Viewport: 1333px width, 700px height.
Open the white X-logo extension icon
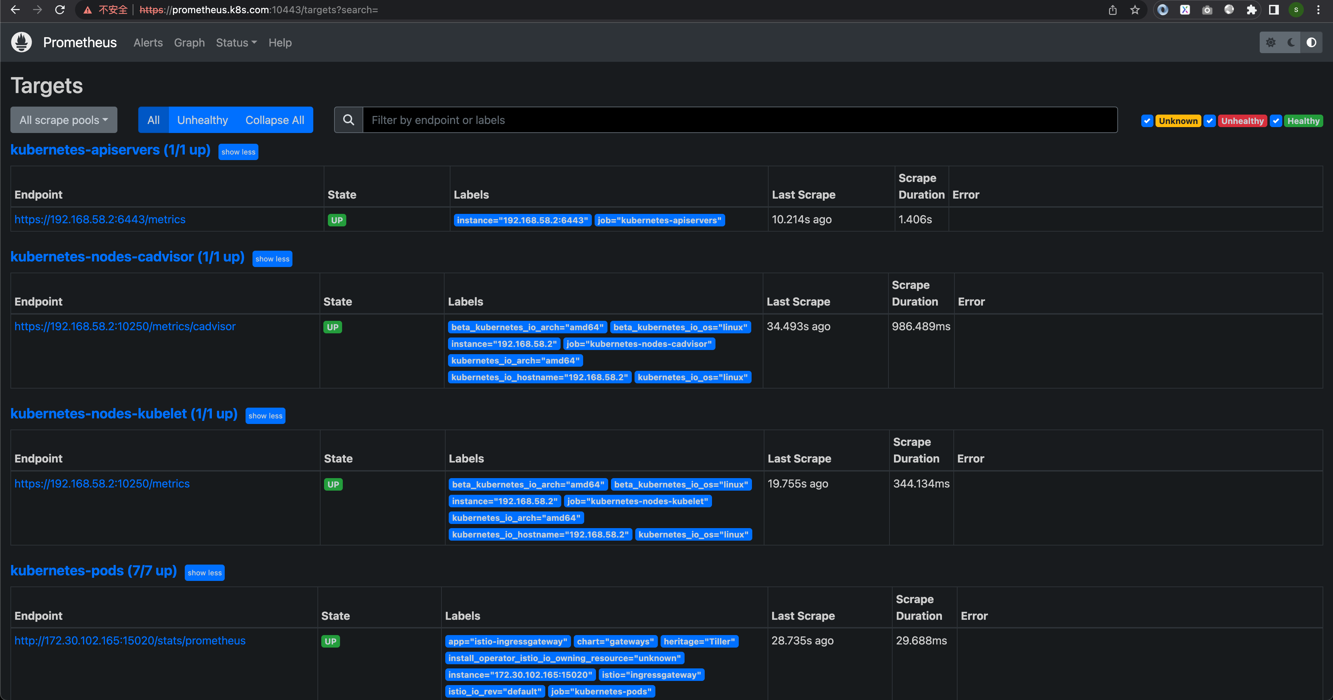tap(1185, 10)
